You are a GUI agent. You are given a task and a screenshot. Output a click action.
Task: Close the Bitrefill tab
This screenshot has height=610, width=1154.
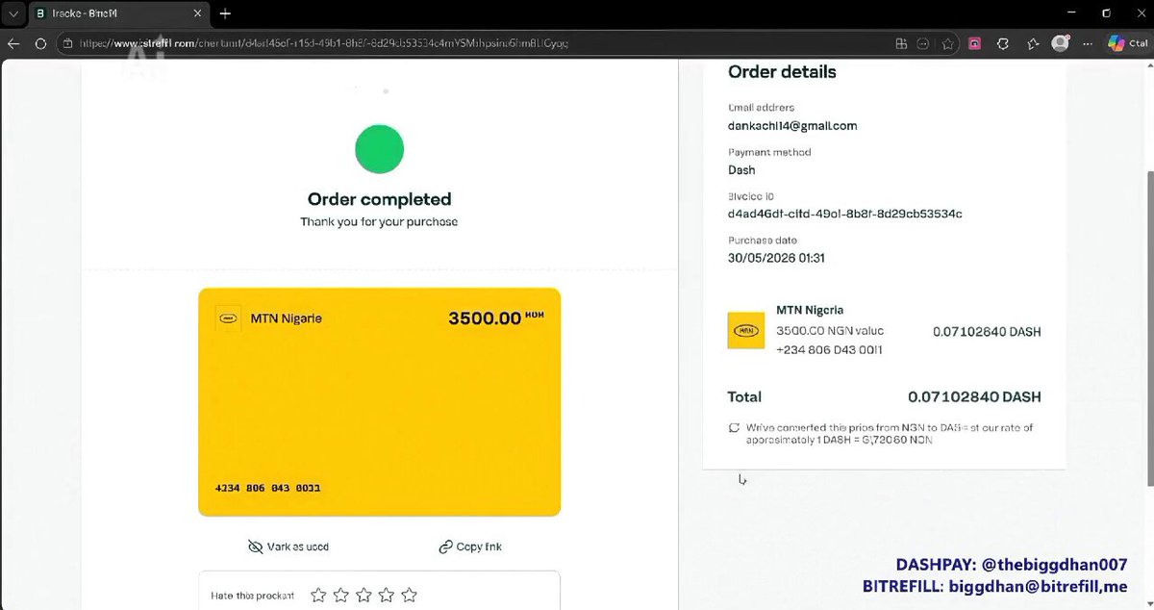tap(198, 13)
